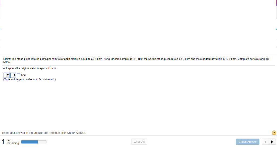Screen dimensions: 277x148
Task: Click the "Type an integer or a decimal" hint
Action: coord(29,79)
